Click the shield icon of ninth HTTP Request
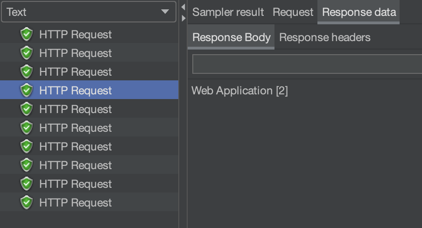The height and width of the screenshot is (228, 422). (27, 184)
